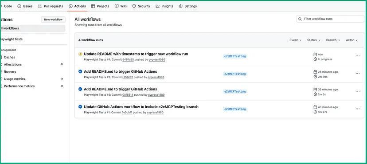The height and width of the screenshot is (164, 367).
Task: Open cypress1980 profile in run #2 row
Action: tap(156, 95)
